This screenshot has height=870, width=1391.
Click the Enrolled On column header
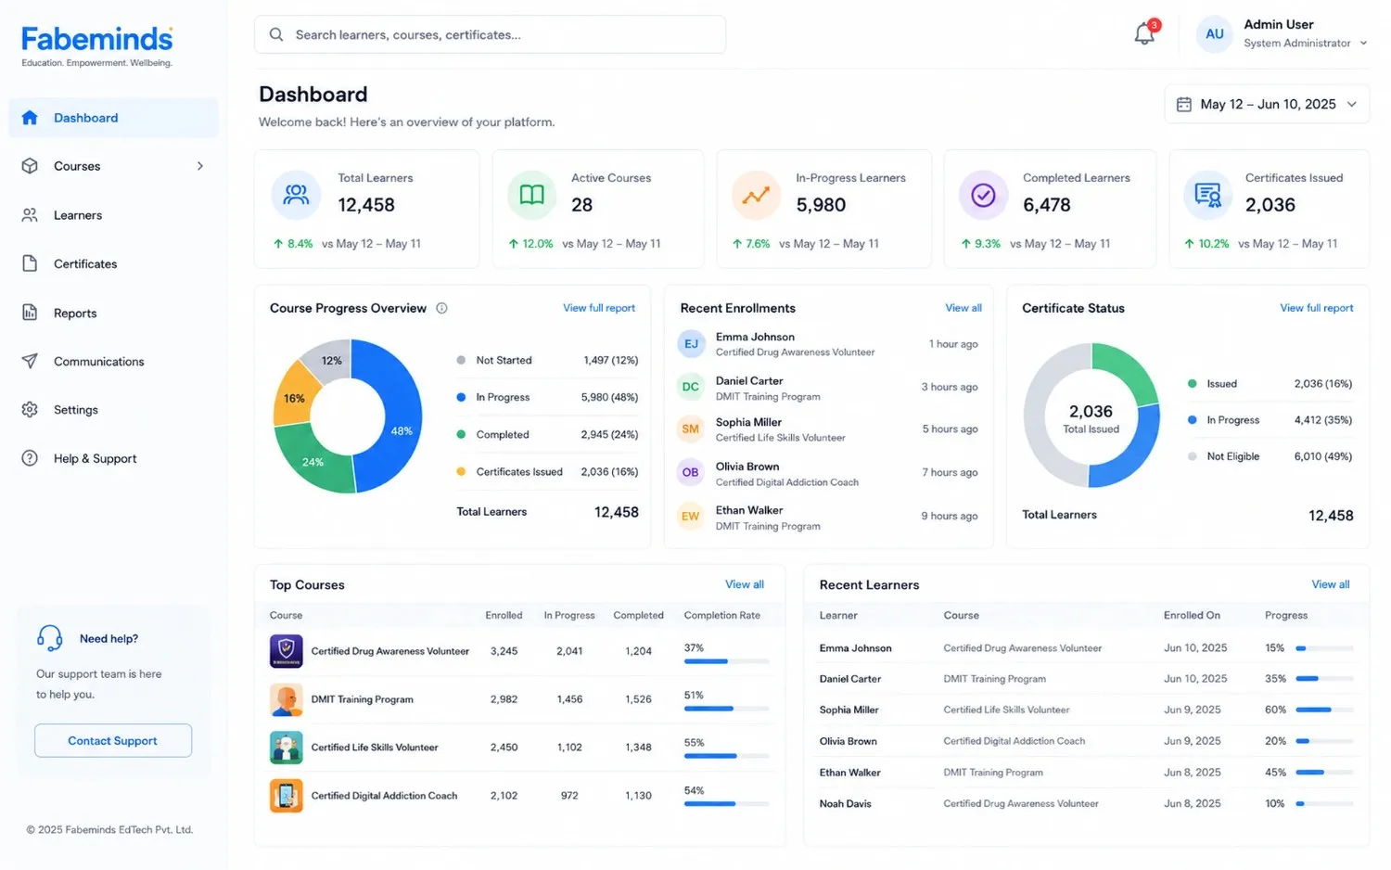(x=1192, y=615)
